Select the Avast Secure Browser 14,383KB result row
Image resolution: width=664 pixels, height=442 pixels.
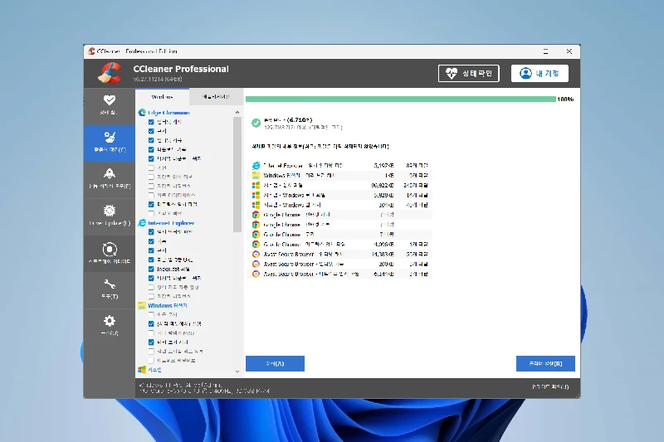pyautogui.click(x=341, y=255)
